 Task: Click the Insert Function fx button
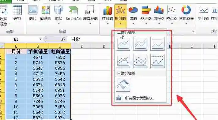(x=63, y=39)
